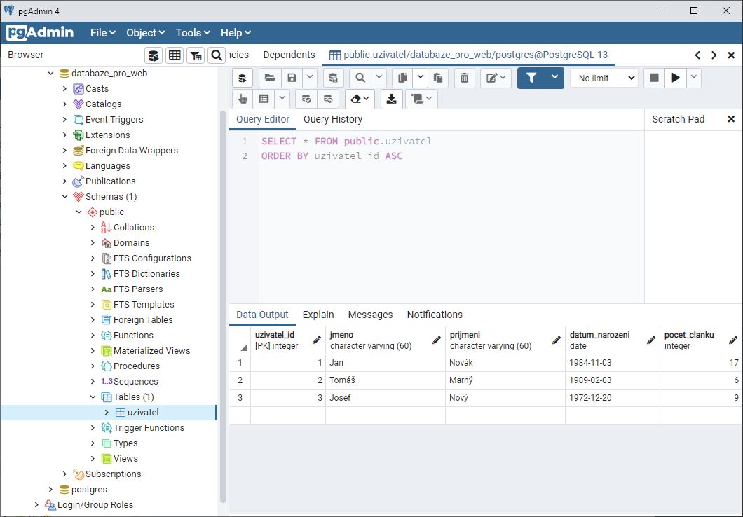Click the Save File disk icon
Screen dimensions: 743x517
292,78
